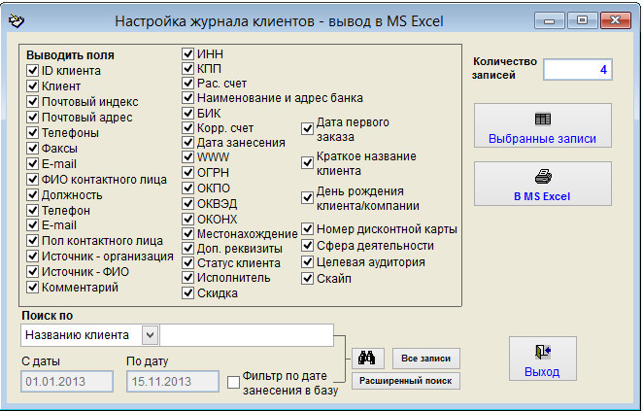Toggle the Скидка checkbox
The width and height of the screenshot is (643, 411).
point(188,293)
